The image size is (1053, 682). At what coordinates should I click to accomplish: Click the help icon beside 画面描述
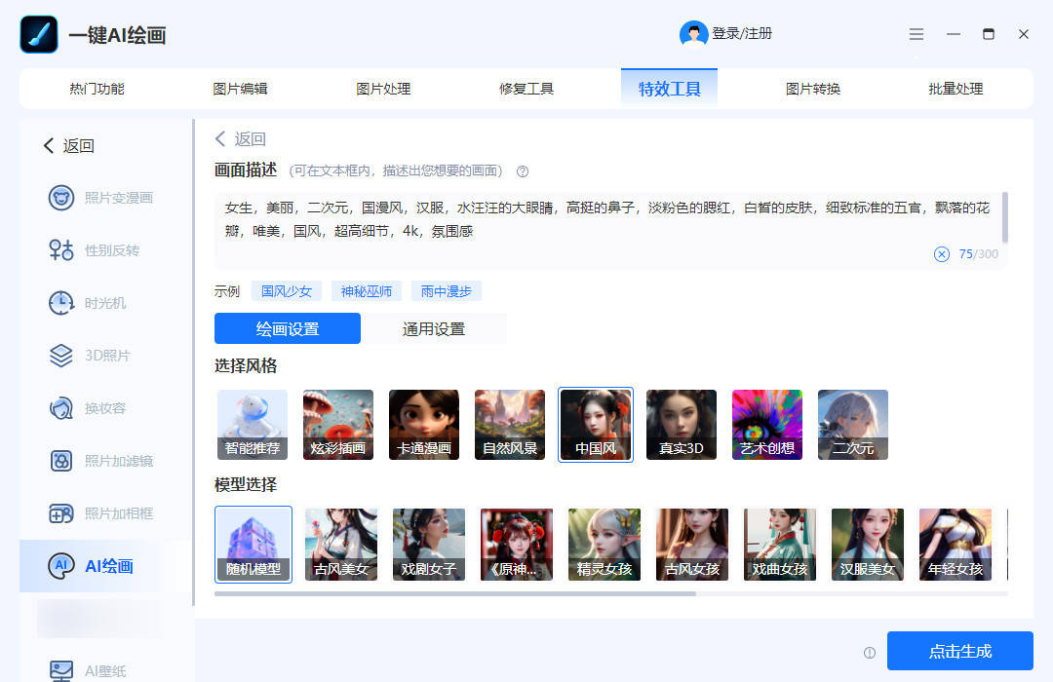[523, 171]
